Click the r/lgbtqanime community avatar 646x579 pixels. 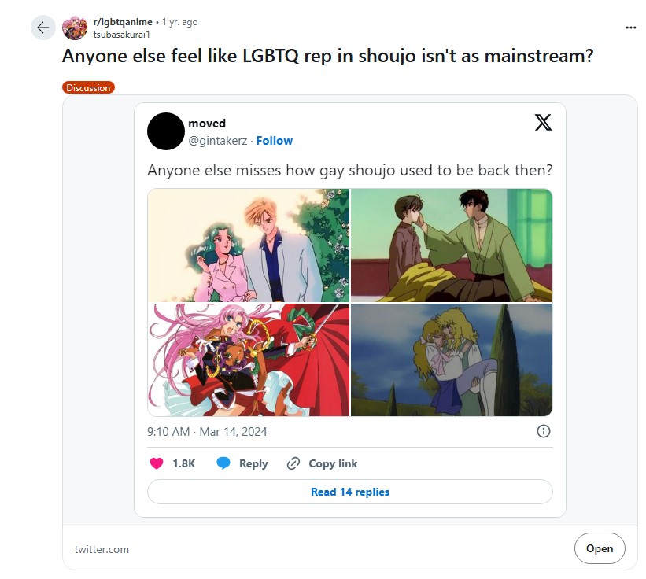point(75,28)
